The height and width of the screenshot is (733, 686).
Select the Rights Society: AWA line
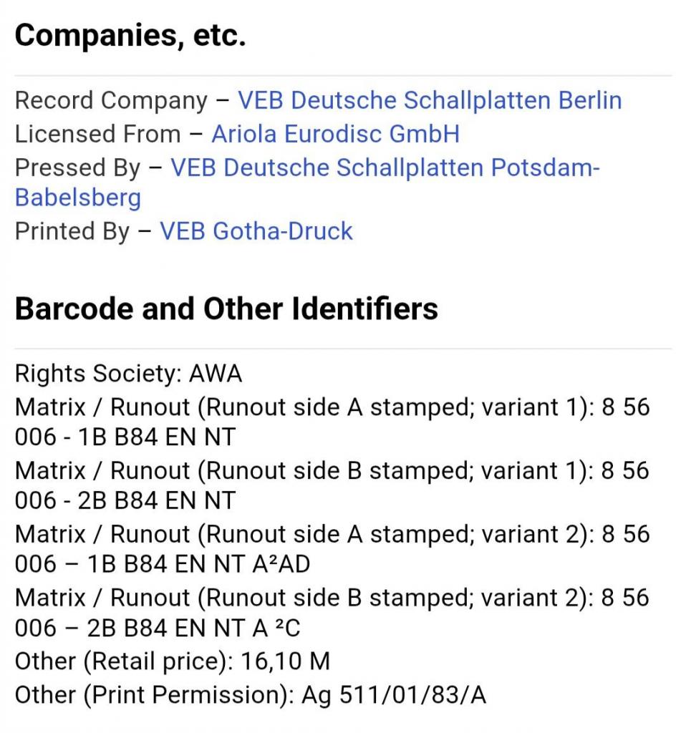[x=128, y=374]
